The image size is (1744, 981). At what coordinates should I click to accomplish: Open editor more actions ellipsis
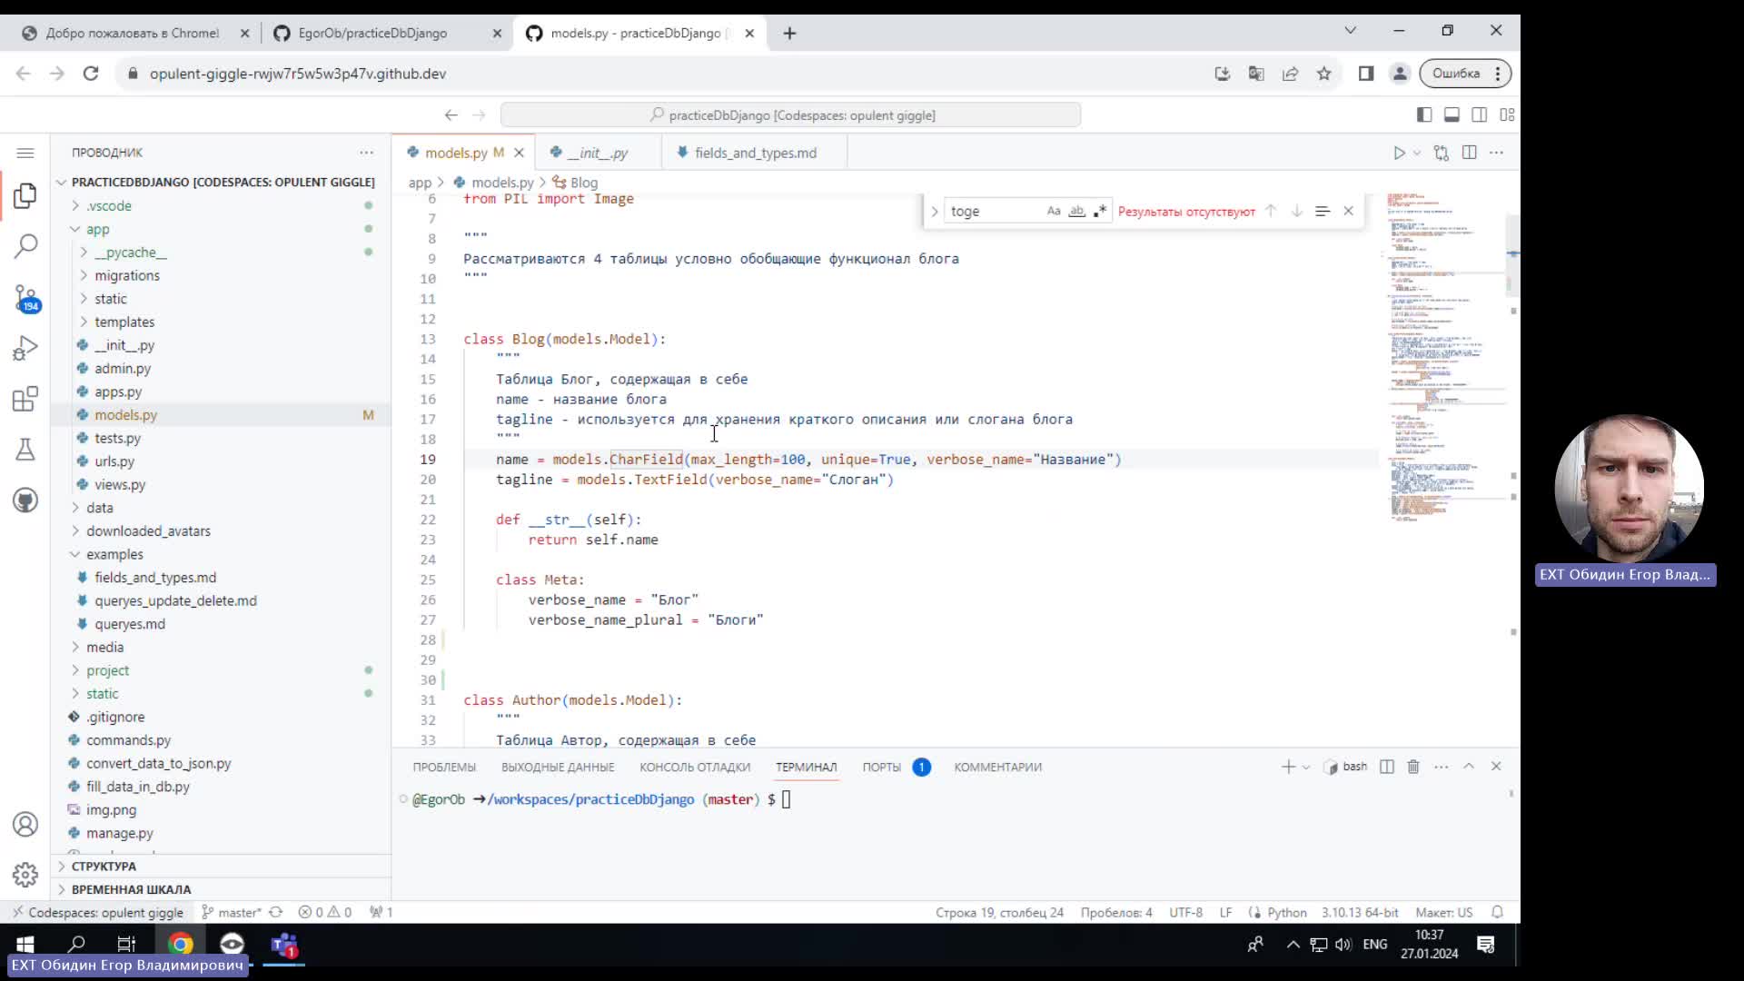[x=1496, y=153]
